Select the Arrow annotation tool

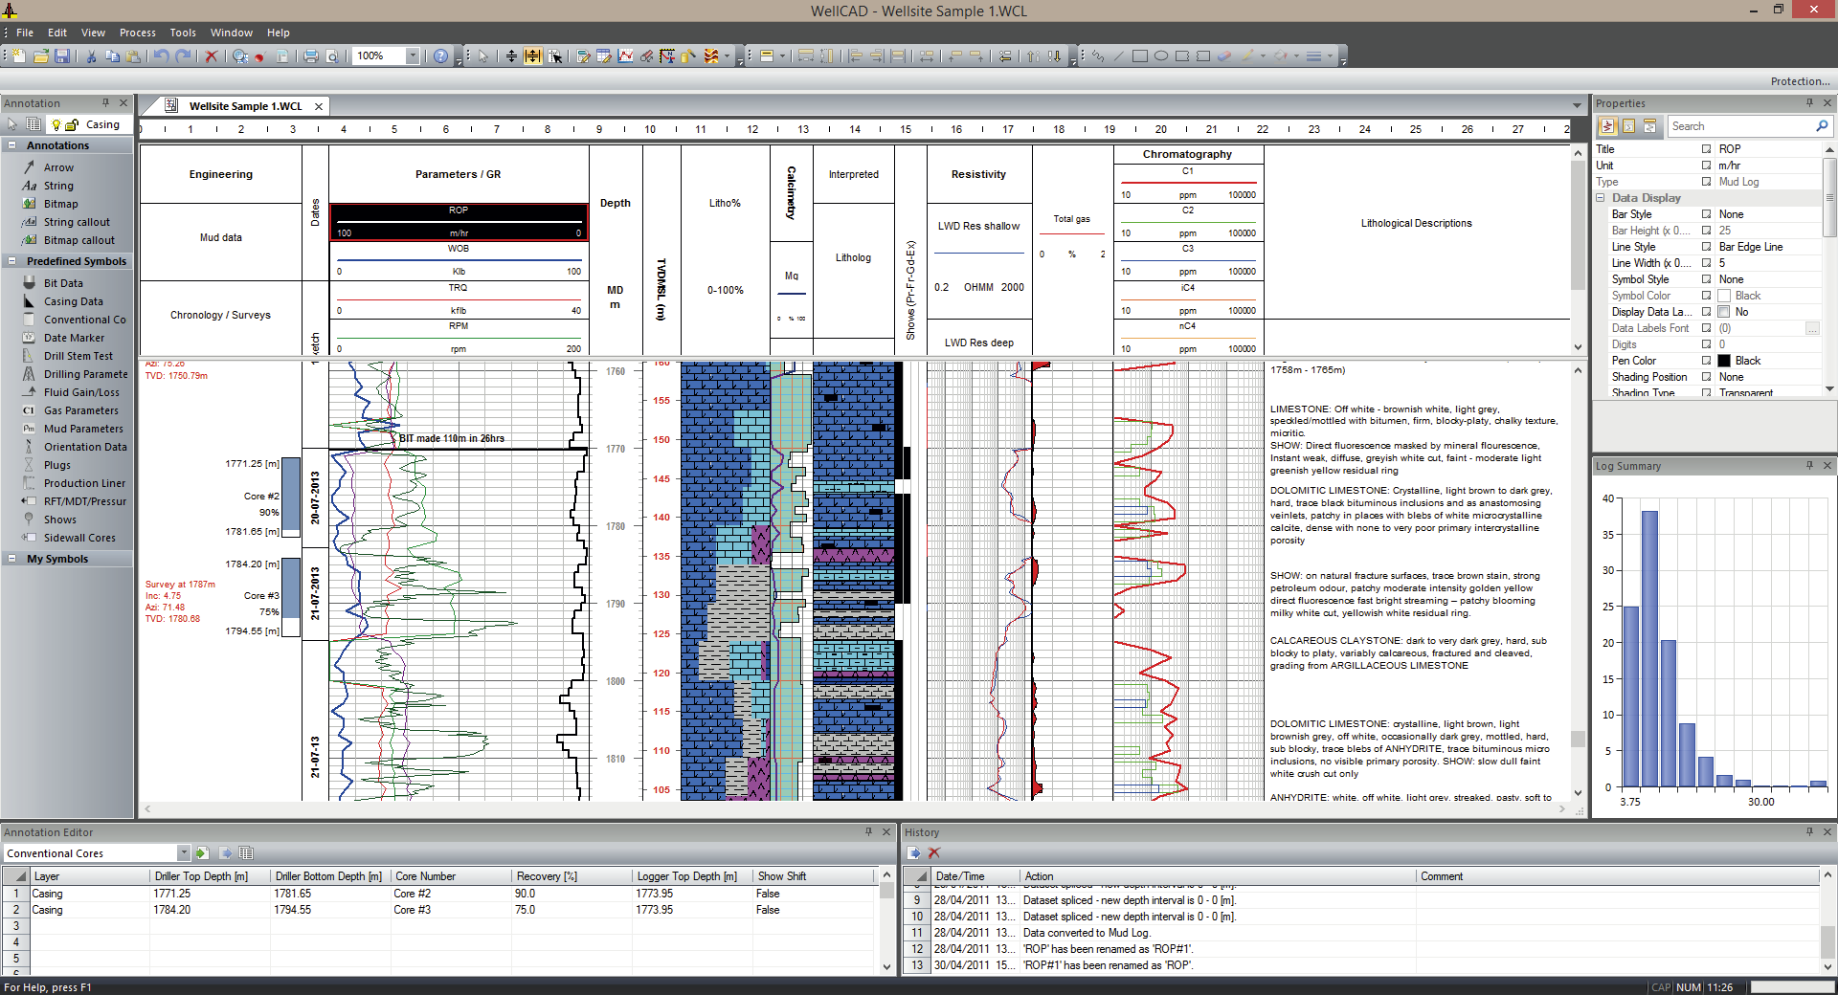click(57, 167)
